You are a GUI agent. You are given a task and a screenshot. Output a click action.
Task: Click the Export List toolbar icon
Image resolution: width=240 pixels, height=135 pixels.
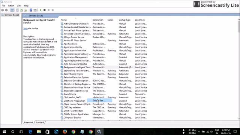[25, 10]
